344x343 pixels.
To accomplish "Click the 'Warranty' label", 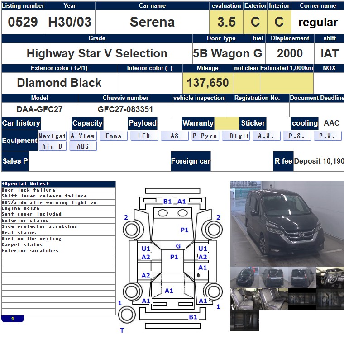I will [198, 123].
